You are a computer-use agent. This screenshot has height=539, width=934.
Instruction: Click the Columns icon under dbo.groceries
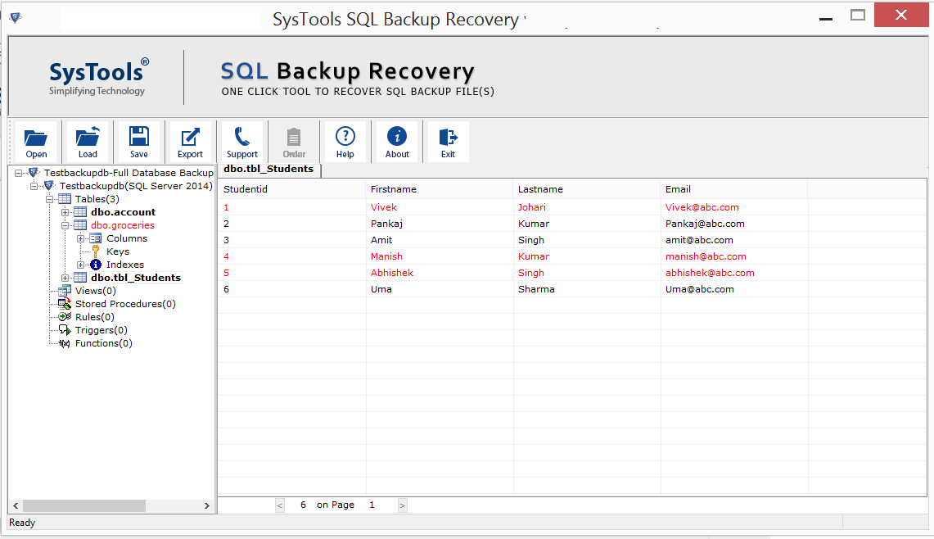pyautogui.click(x=95, y=238)
